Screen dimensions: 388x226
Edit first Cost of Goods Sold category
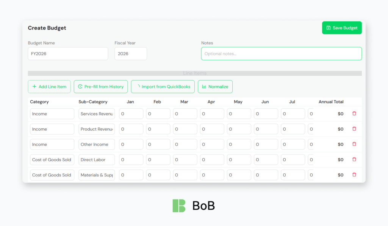coord(52,160)
